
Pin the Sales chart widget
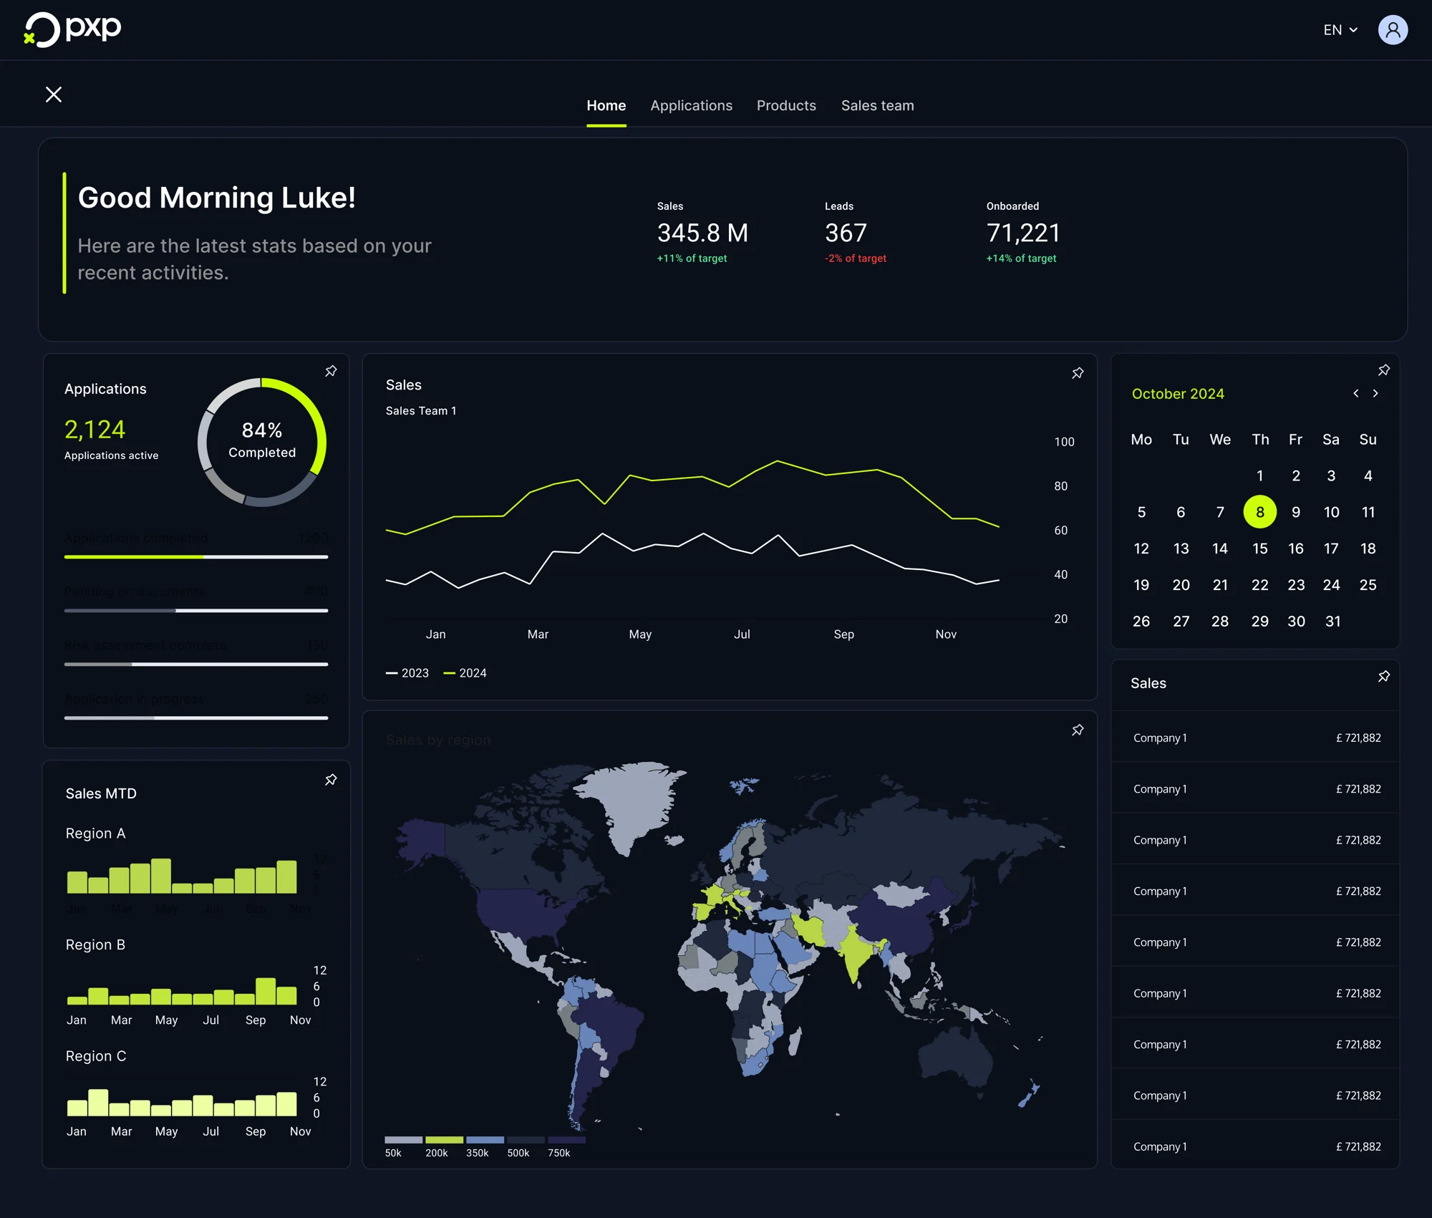coord(1077,372)
